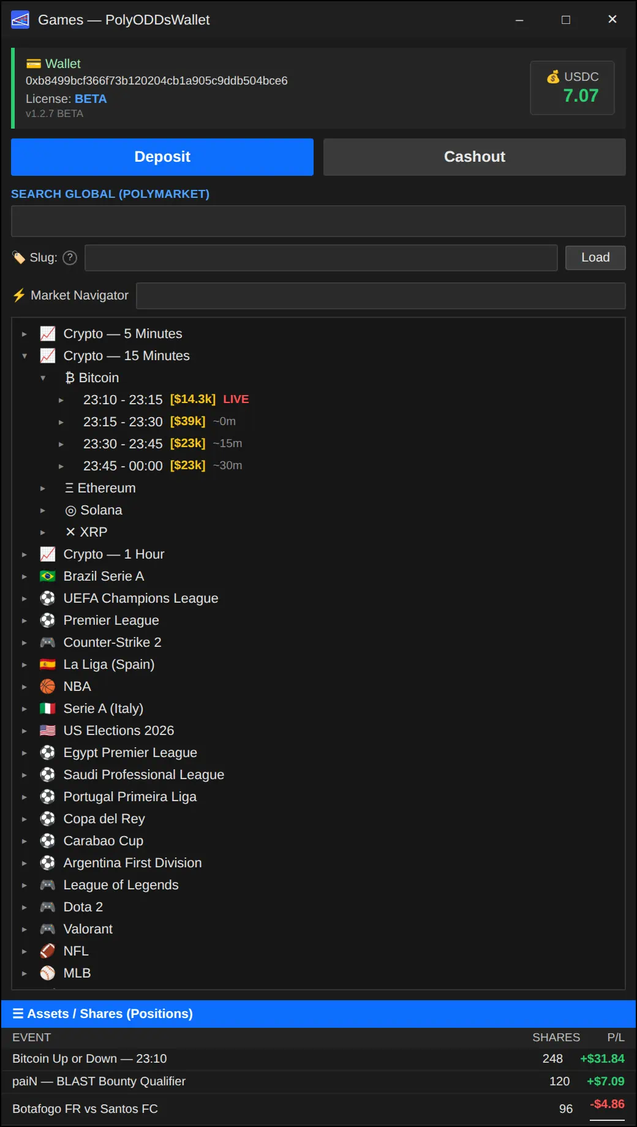
Task: Focus the Search Global Polymarket field
Action: click(x=318, y=221)
